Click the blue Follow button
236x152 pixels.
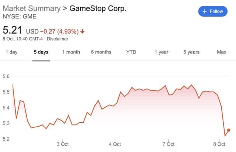[213, 11]
